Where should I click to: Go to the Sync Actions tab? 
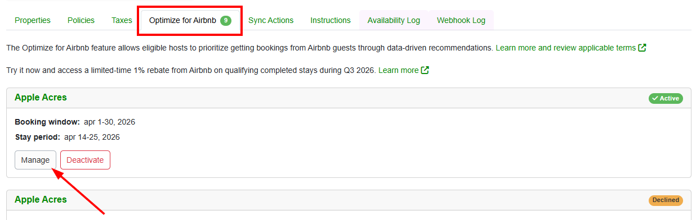pyautogui.click(x=271, y=20)
